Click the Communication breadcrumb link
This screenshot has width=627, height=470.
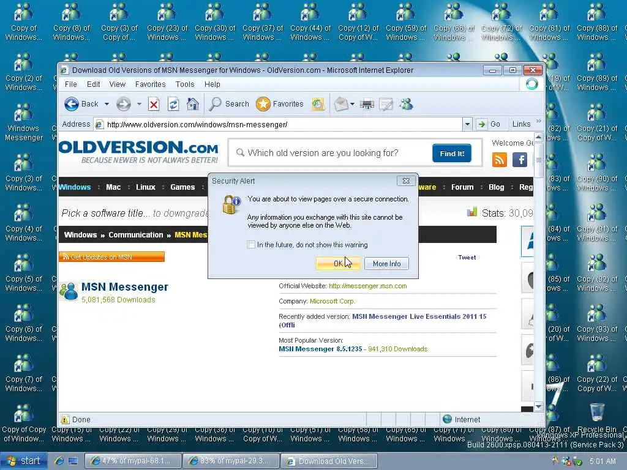tap(135, 235)
